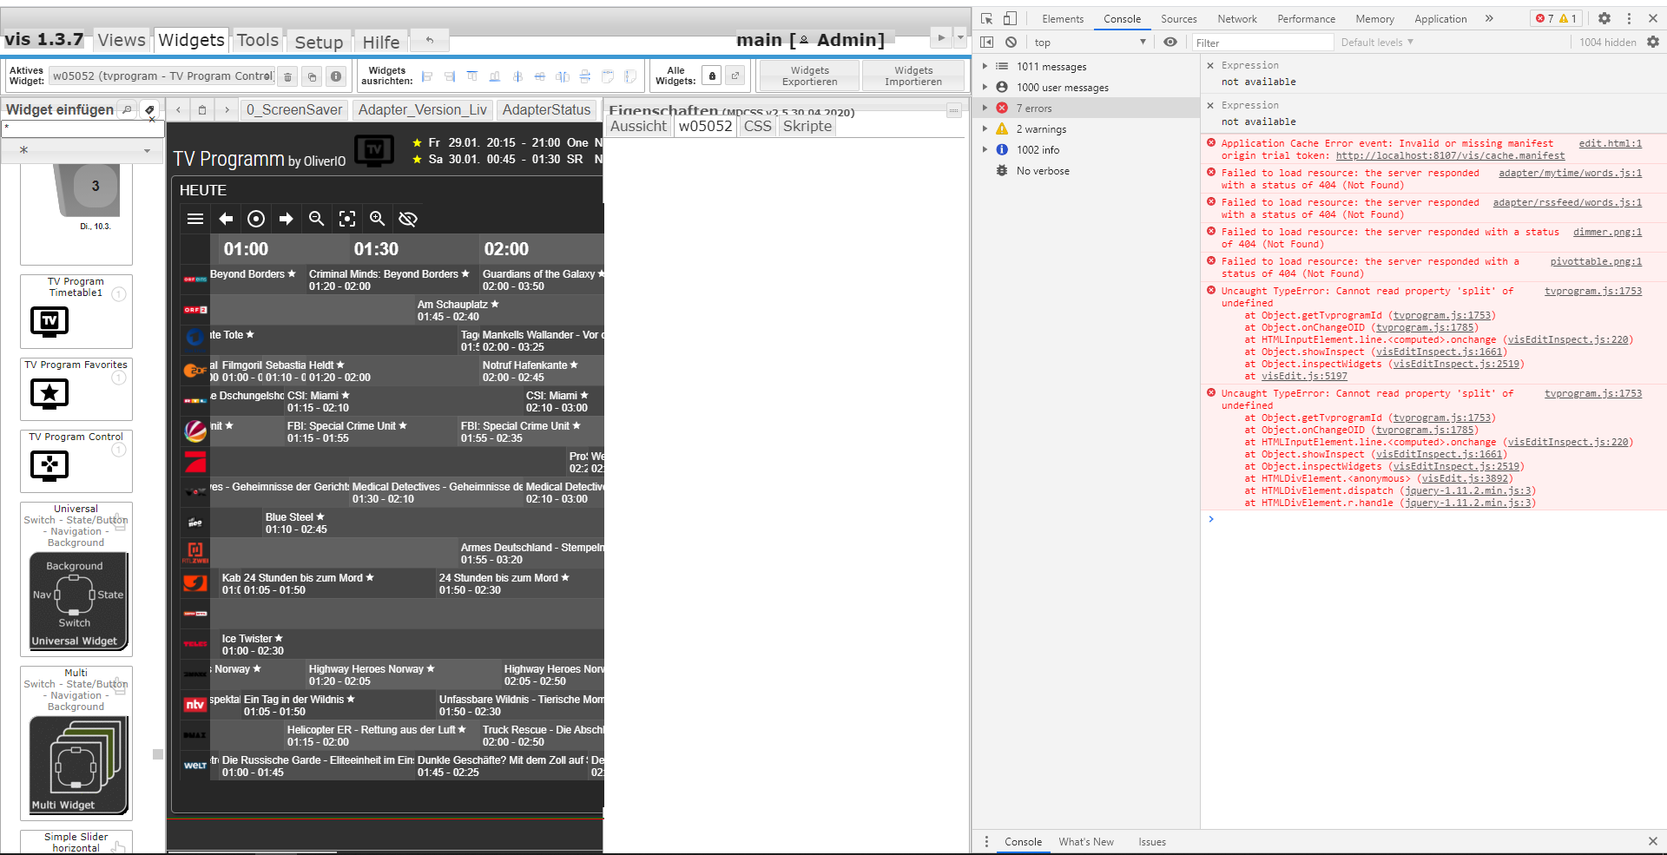The height and width of the screenshot is (855, 1667).
Task: Align widgets to the left edge
Action: click(427, 76)
